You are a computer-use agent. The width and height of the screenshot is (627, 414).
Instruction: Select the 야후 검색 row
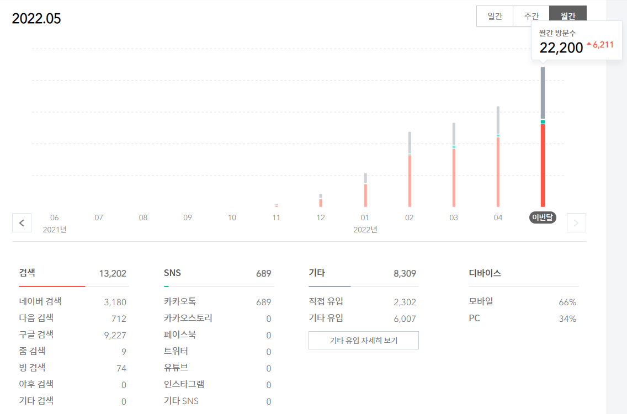[73, 385]
